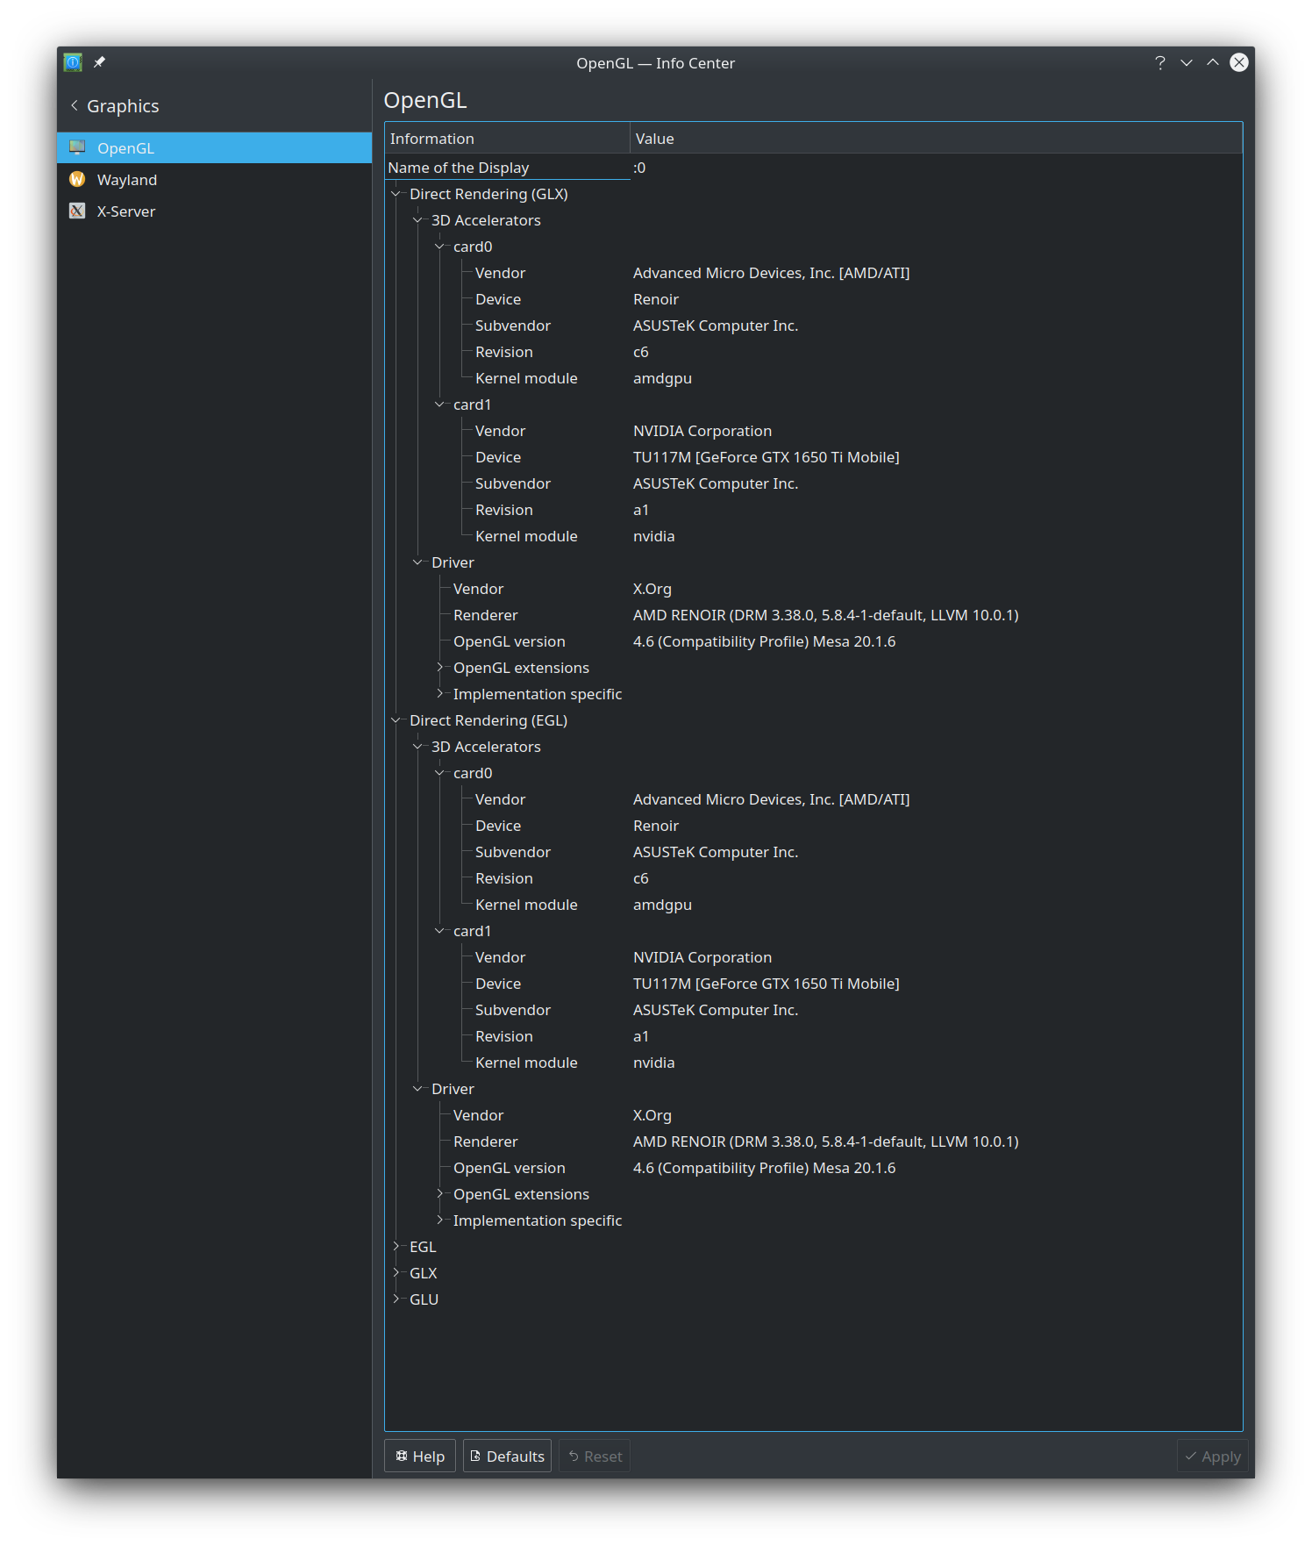Viewport: 1312px width, 1546px height.
Task: Collapse card1 under EGL
Action: [439, 931]
